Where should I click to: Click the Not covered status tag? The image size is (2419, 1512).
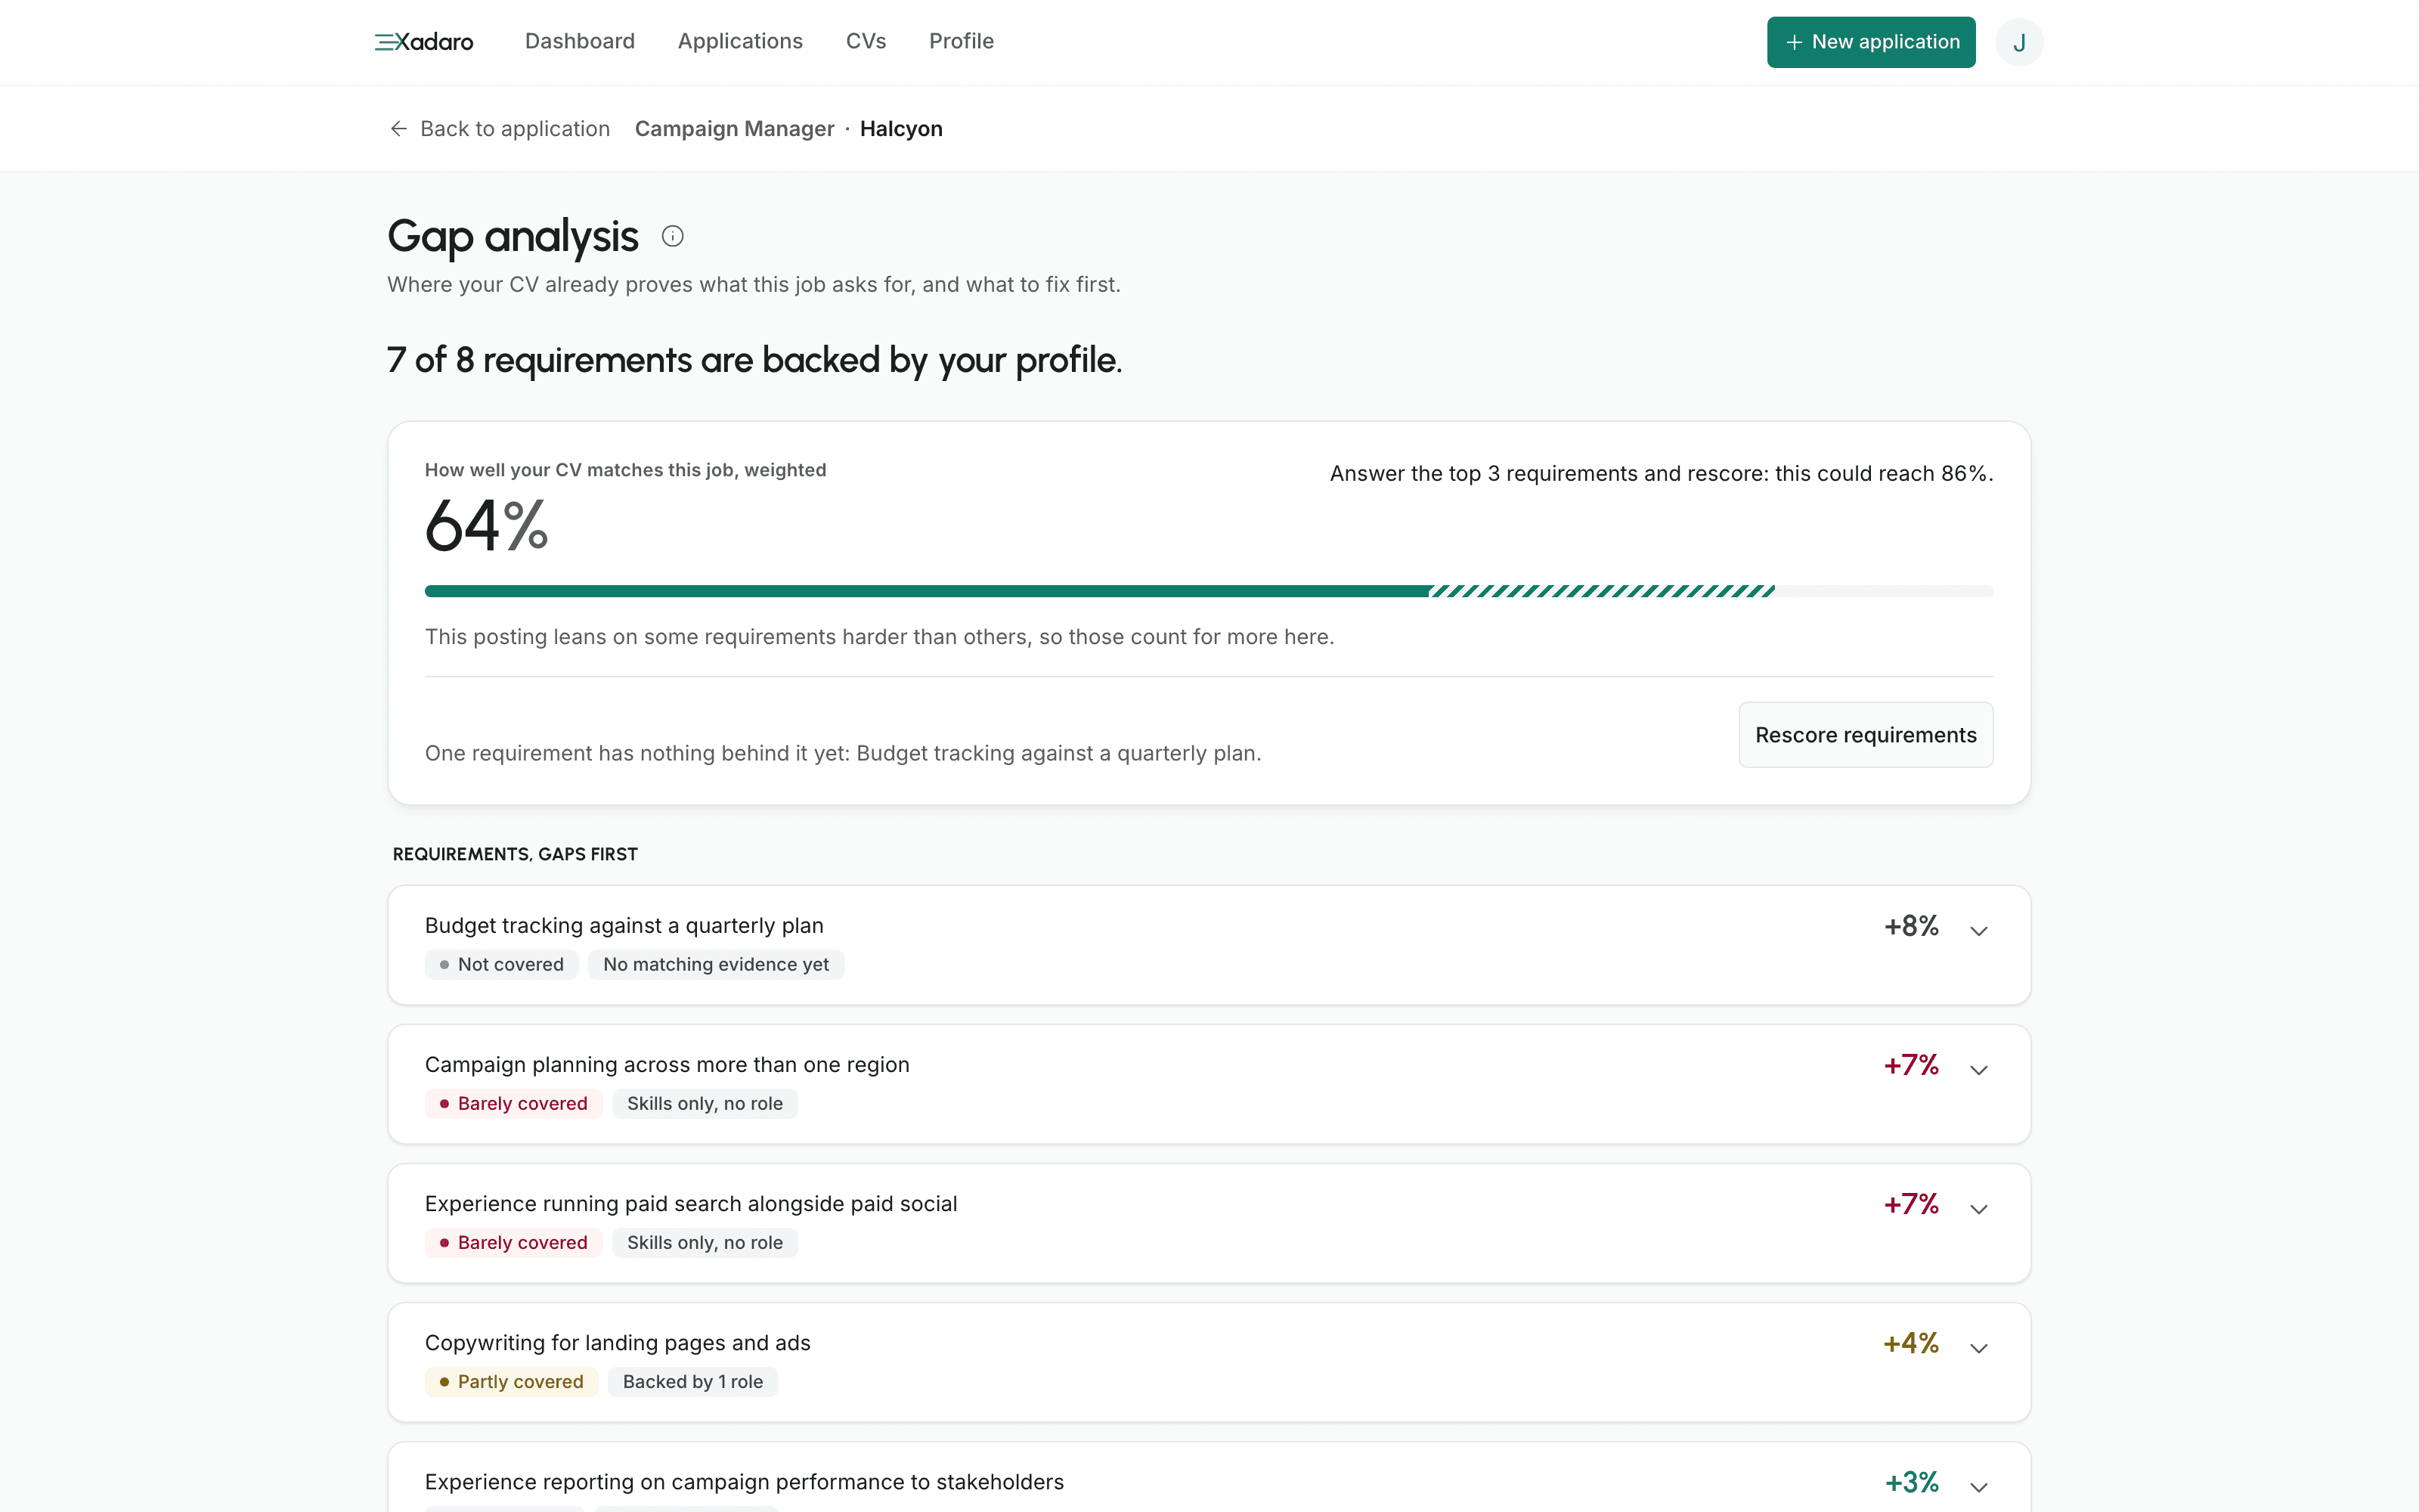tap(502, 965)
